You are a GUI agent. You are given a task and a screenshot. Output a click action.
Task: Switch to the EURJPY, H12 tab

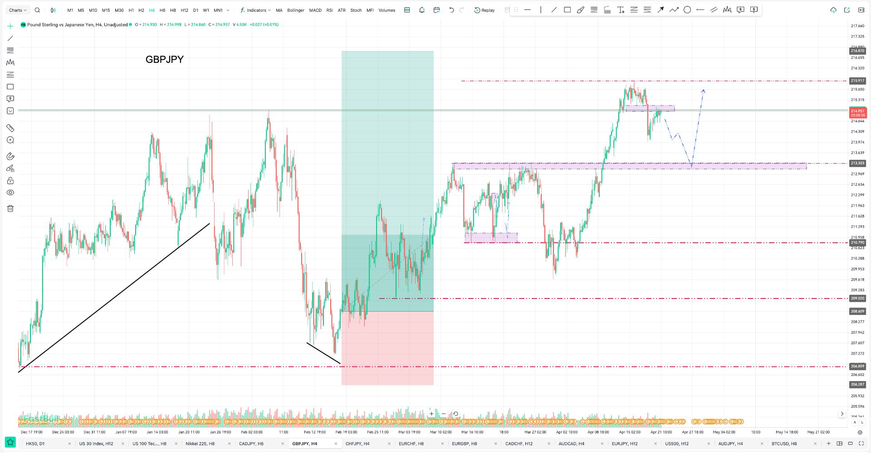pyautogui.click(x=624, y=443)
